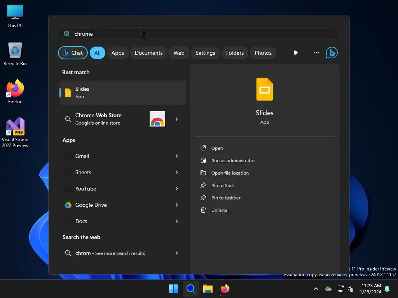Open the more options ellipsis menu
398x298 pixels.
(316, 53)
